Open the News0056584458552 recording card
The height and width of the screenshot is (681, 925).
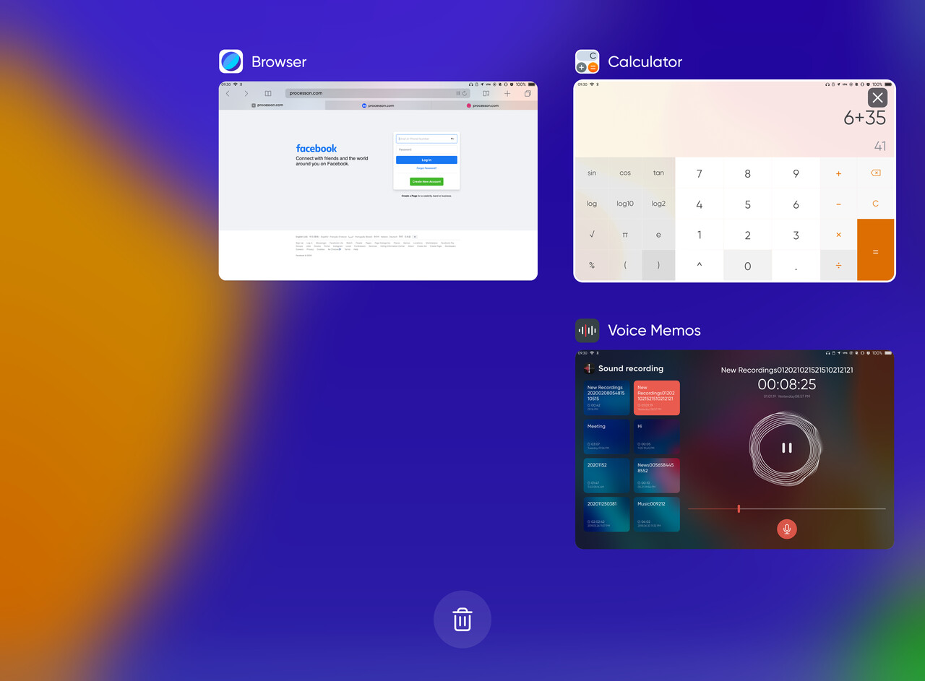pos(657,476)
